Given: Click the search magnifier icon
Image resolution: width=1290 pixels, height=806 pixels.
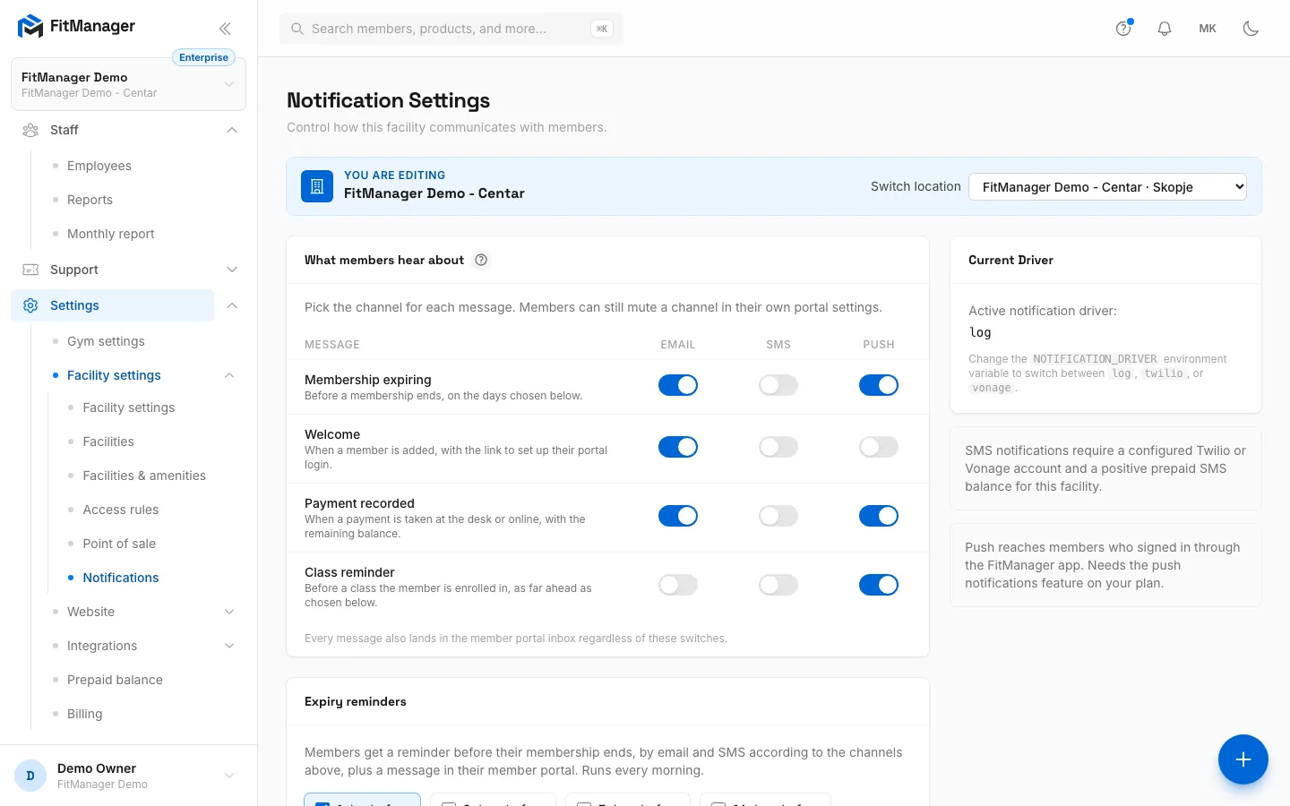Looking at the screenshot, I should tap(297, 29).
